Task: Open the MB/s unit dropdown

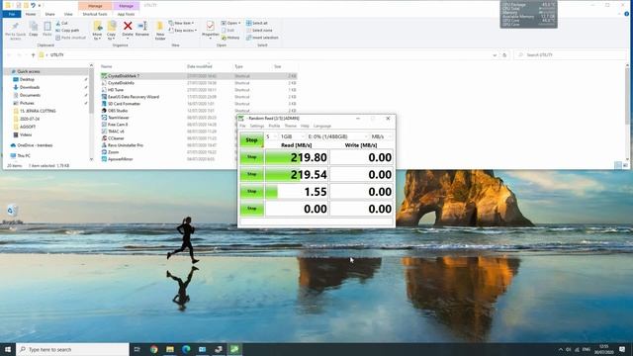Action: [381, 136]
